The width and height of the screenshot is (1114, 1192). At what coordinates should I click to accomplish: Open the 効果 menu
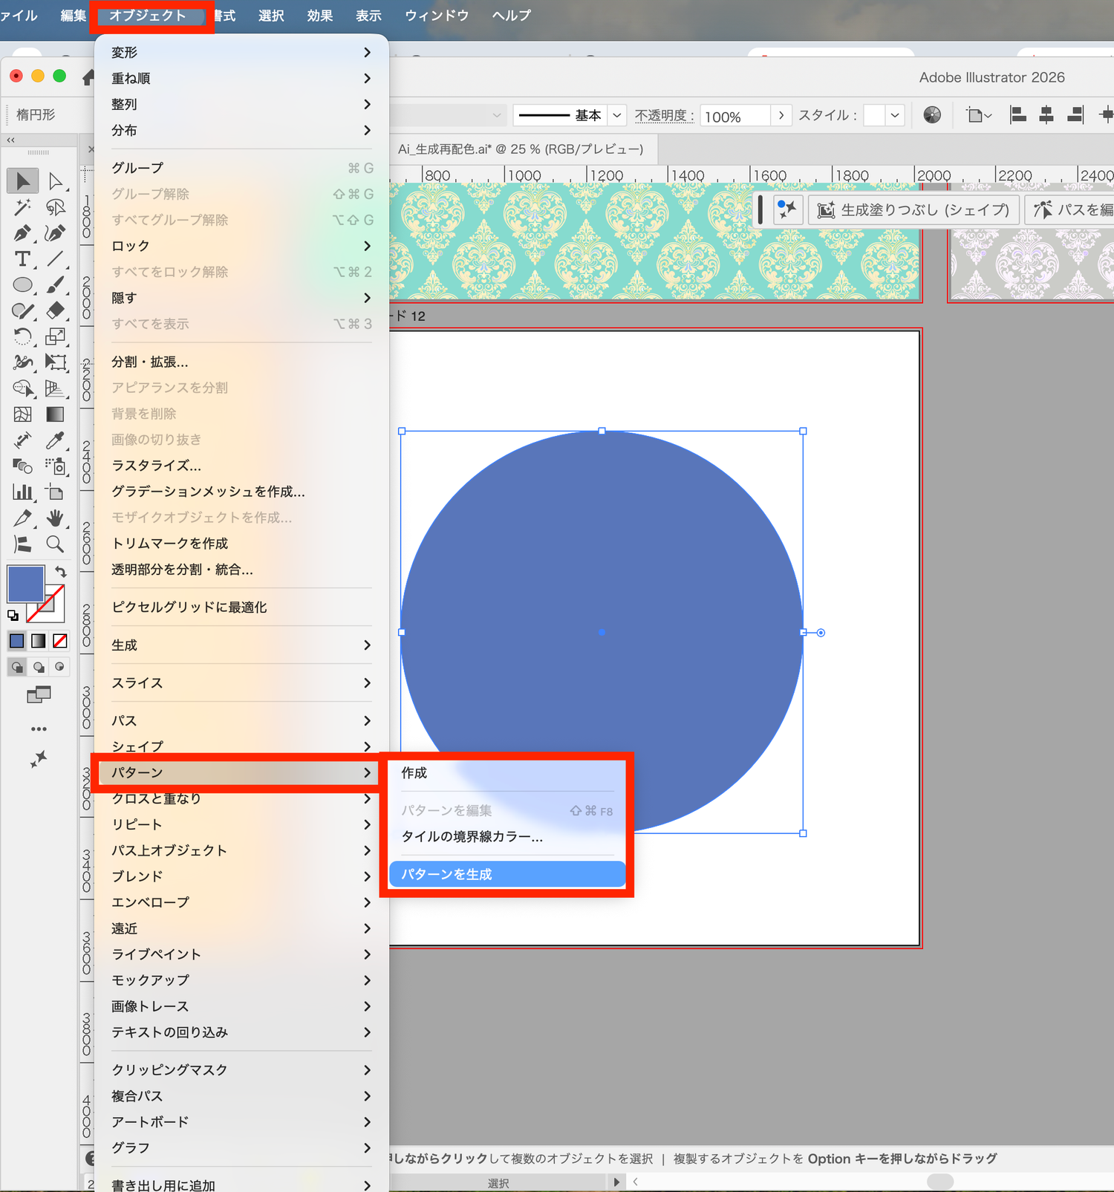[320, 16]
